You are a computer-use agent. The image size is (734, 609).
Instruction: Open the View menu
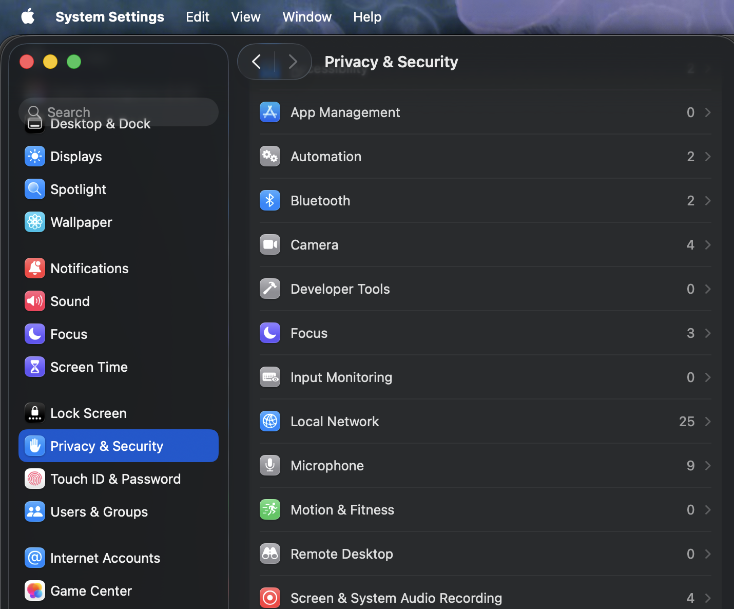[245, 16]
